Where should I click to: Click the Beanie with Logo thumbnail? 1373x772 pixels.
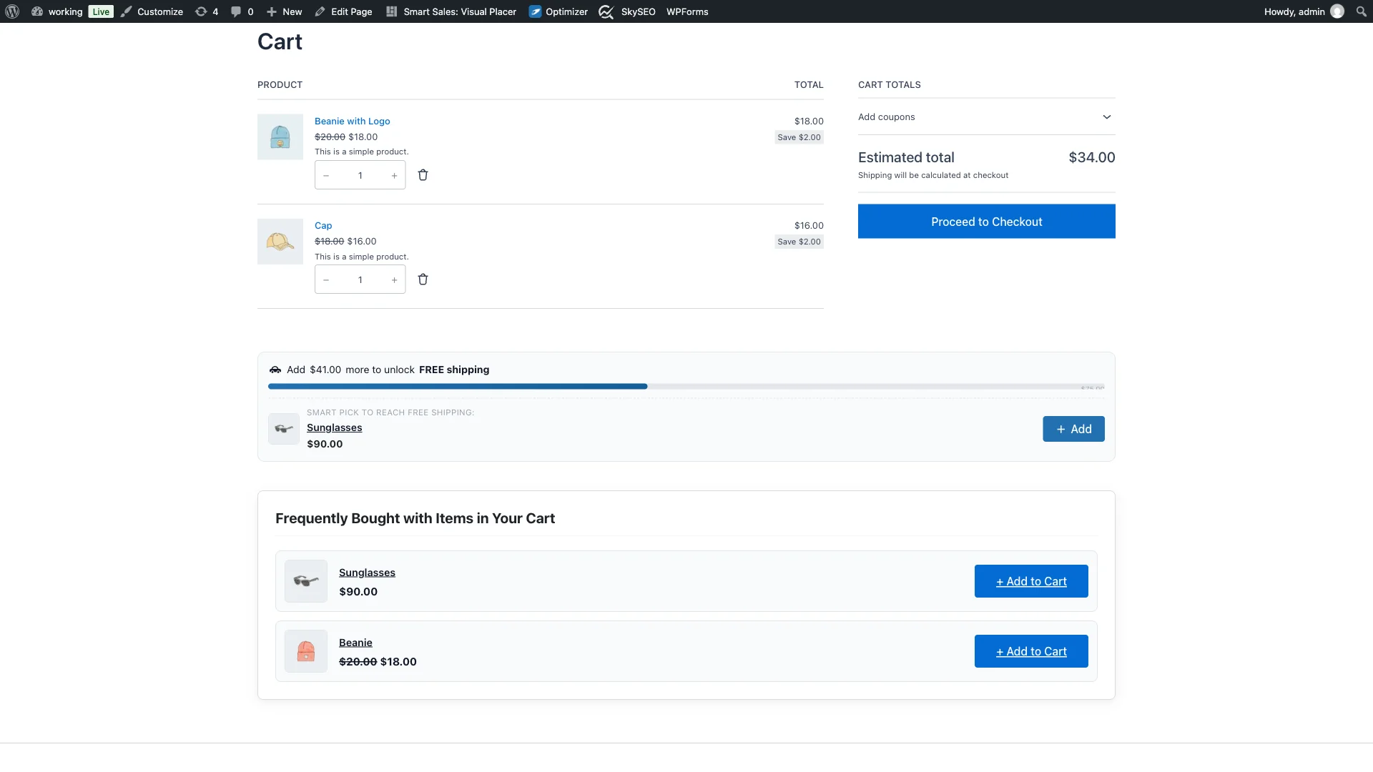[x=280, y=137]
